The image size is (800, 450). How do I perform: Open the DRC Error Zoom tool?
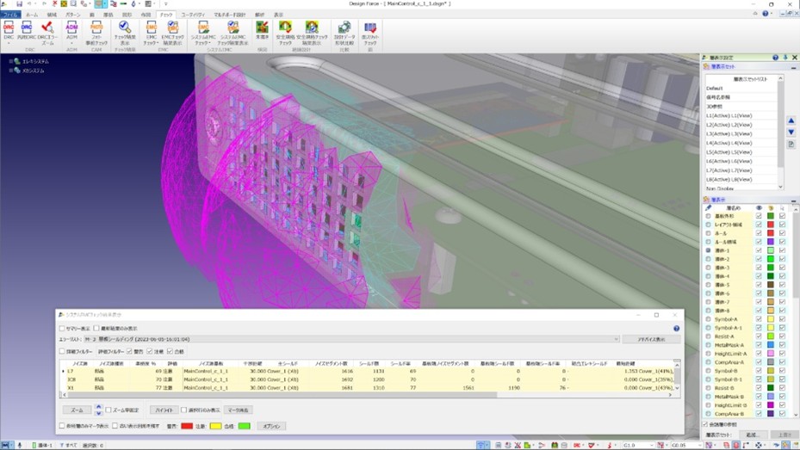coord(47,29)
